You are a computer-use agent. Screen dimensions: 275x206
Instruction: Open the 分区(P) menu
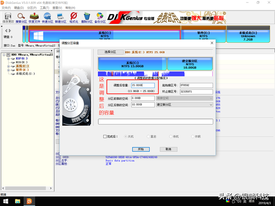tap(32, 8)
